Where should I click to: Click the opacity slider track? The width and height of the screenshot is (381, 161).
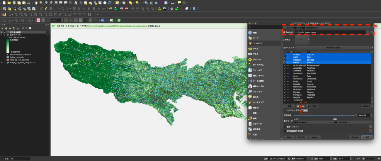(x=325, y=115)
